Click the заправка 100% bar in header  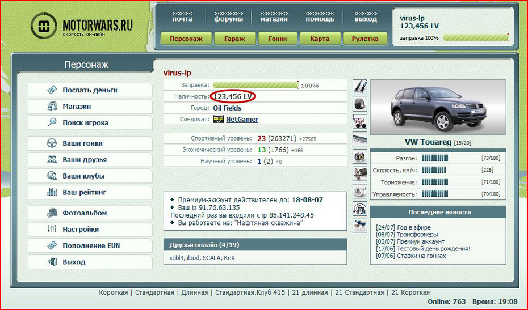click(x=475, y=37)
